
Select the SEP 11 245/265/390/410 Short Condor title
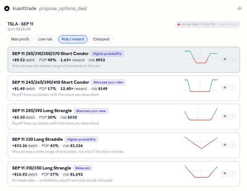pyautogui.click(x=51, y=82)
